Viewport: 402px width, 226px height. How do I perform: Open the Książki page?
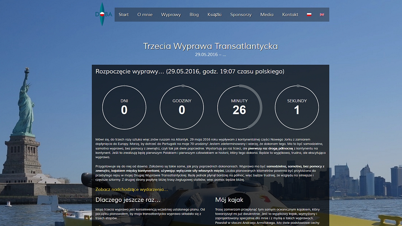(x=215, y=14)
